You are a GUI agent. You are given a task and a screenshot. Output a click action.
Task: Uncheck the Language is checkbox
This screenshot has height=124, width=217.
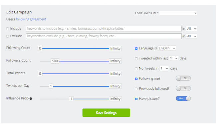tap(136, 48)
